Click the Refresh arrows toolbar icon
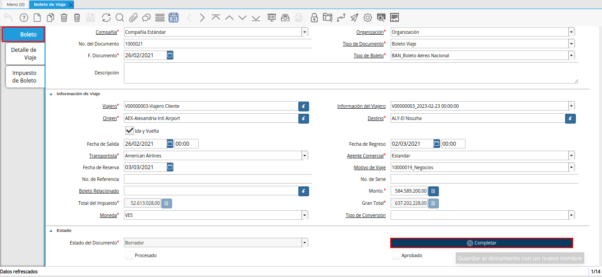This screenshot has width=602, height=277. pyautogui.click(x=106, y=18)
